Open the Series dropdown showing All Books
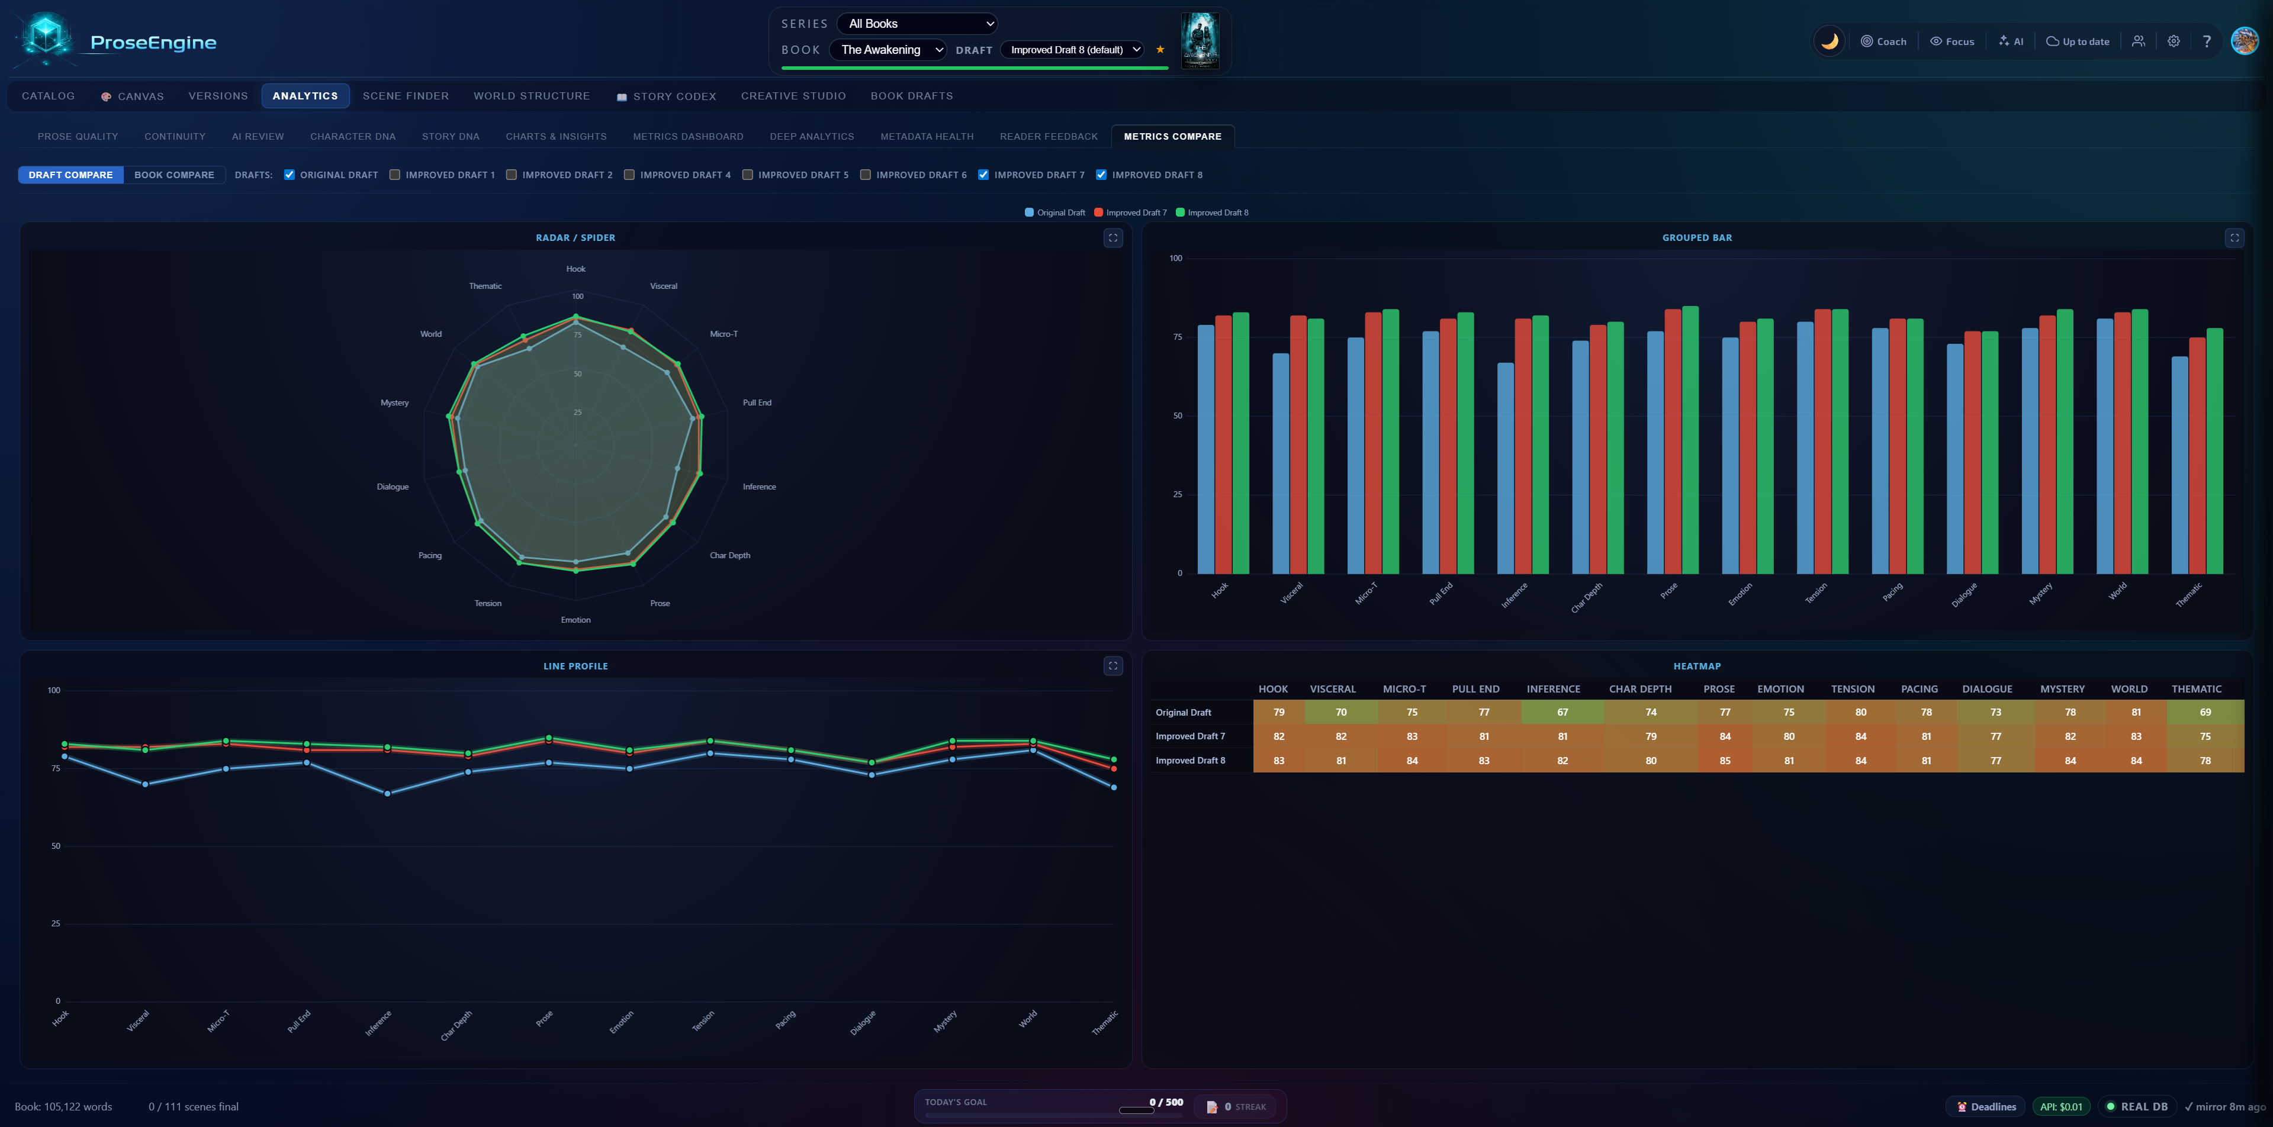Viewport: 2273px width, 1127px height. pyautogui.click(x=917, y=23)
